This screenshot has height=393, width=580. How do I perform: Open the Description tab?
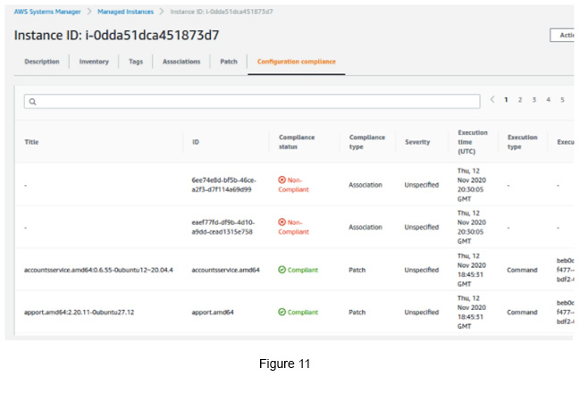tap(42, 62)
